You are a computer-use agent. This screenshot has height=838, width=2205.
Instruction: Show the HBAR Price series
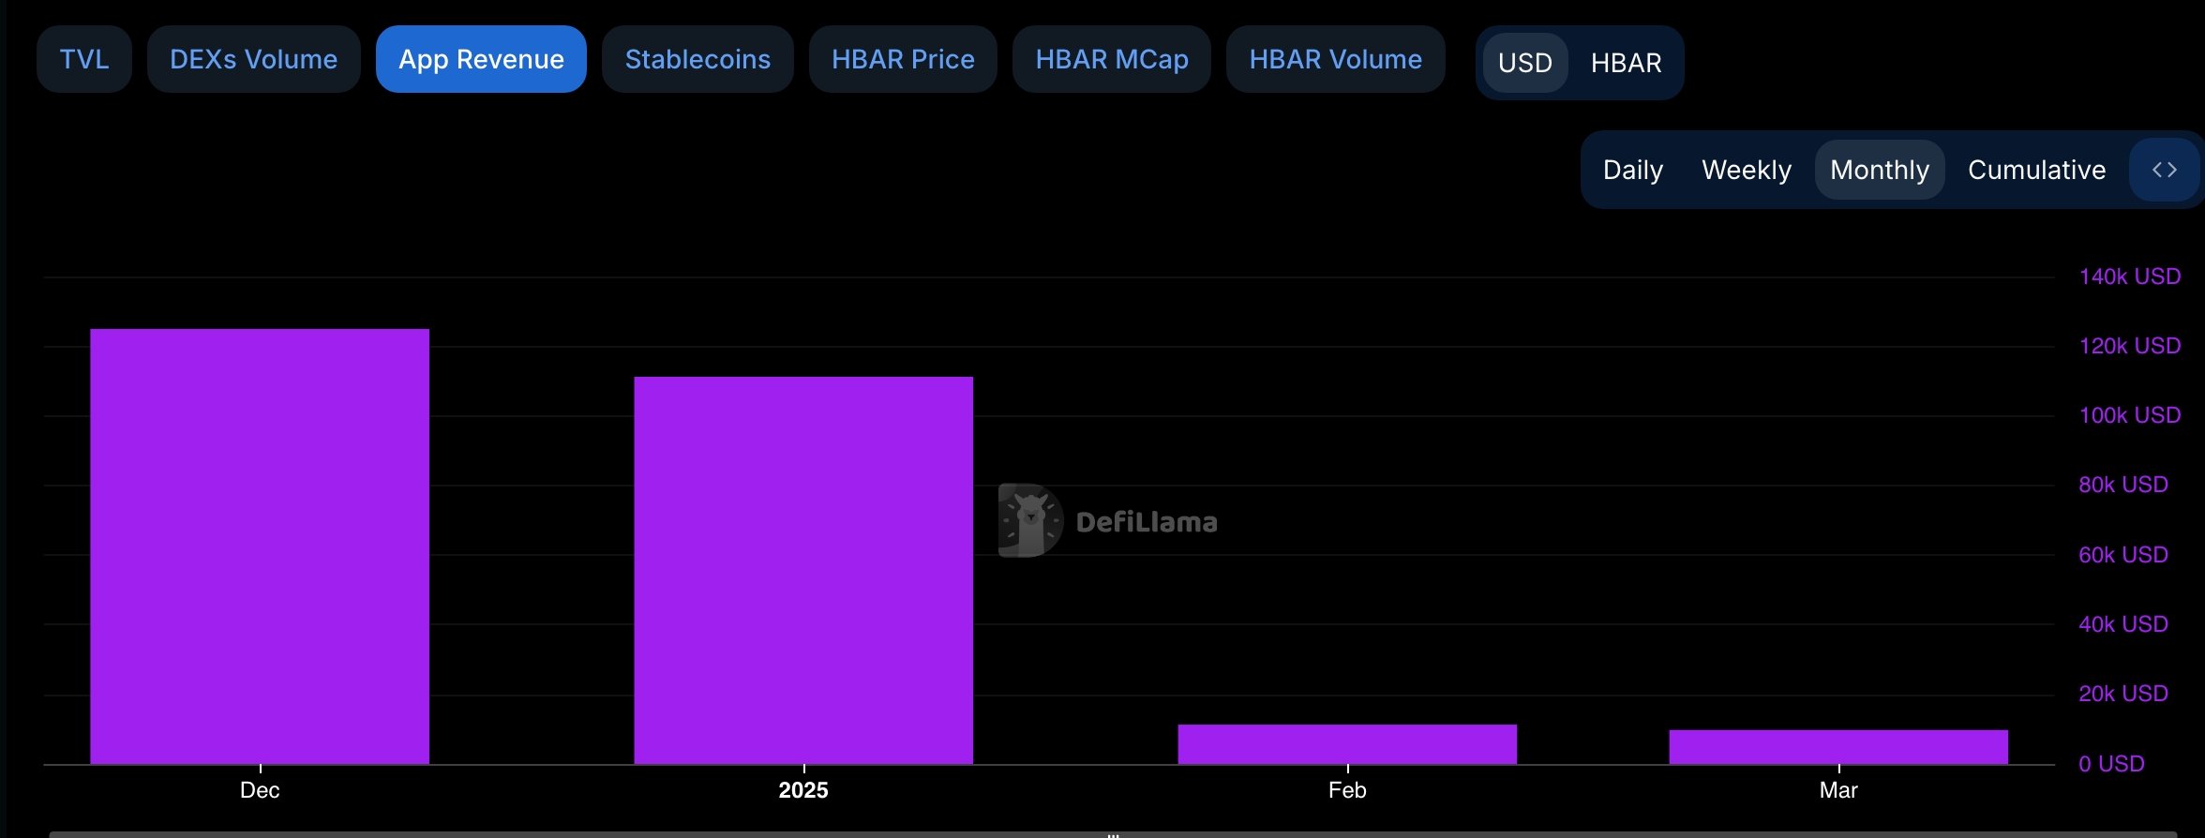pos(903,59)
